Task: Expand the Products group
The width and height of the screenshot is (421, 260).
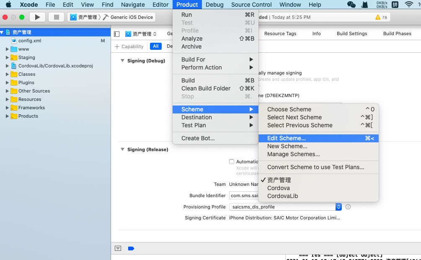Action: pos(7,116)
